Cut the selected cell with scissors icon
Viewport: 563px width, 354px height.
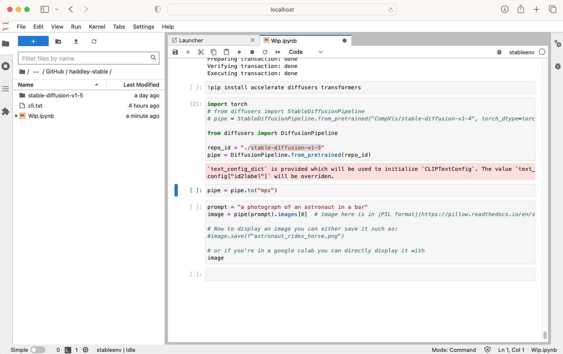pos(200,52)
